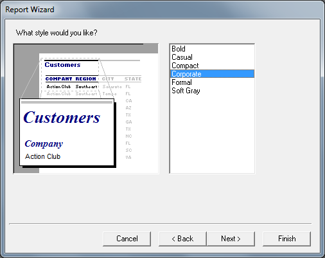Click Action Club text in magnified preview

(42, 156)
